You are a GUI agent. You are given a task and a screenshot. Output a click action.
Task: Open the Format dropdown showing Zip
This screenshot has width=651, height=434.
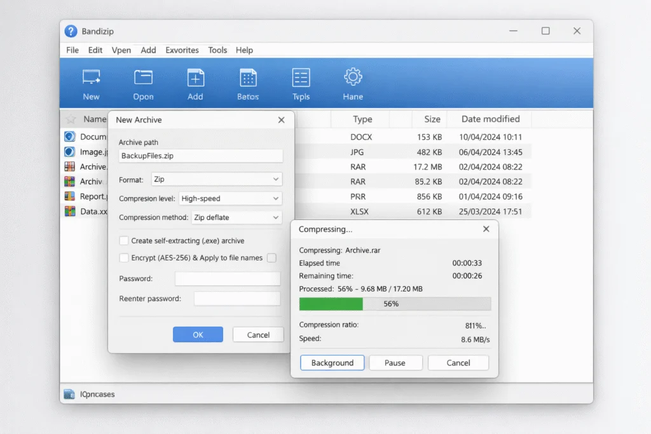tap(216, 179)
